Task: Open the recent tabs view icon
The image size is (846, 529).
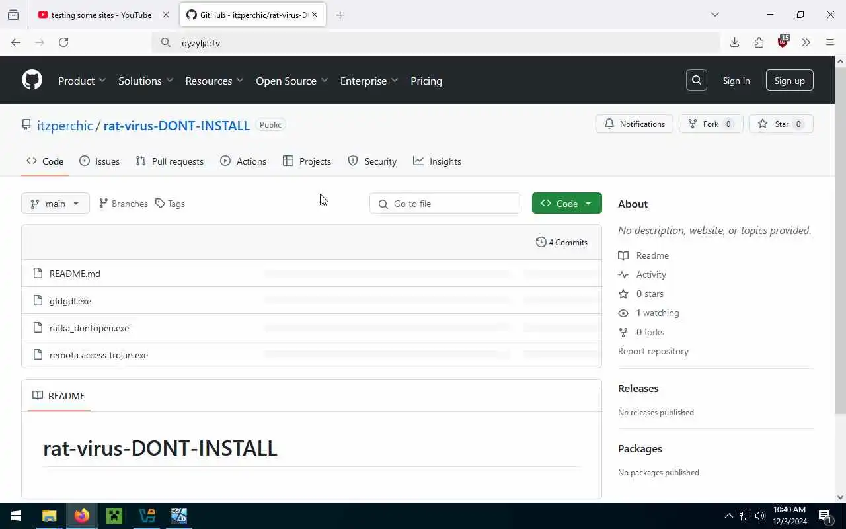Action: click(x=13, y=15)
